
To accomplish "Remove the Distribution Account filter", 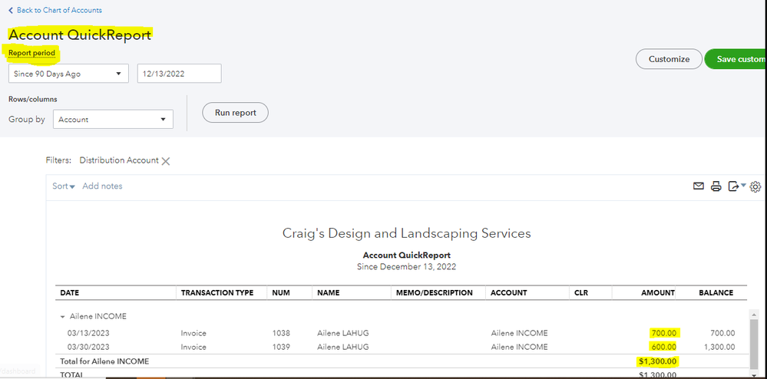I will [x=166, y=161].
